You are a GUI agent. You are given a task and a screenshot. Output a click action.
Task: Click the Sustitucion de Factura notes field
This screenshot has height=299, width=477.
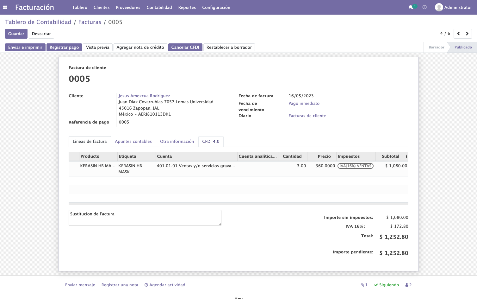pyautogui.click(x=145, y=218)
